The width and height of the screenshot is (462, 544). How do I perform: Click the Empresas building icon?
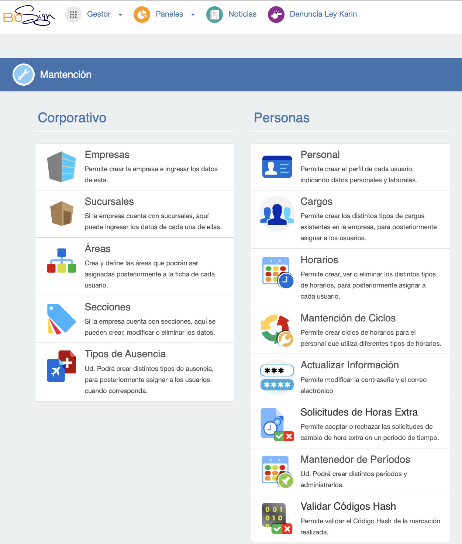click(x=62, y=167)
